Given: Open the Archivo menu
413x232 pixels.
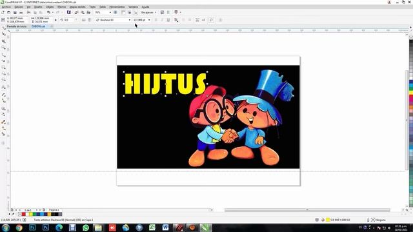Looking at the screenshot, I should pyautogui.click(x=6, y=7).
